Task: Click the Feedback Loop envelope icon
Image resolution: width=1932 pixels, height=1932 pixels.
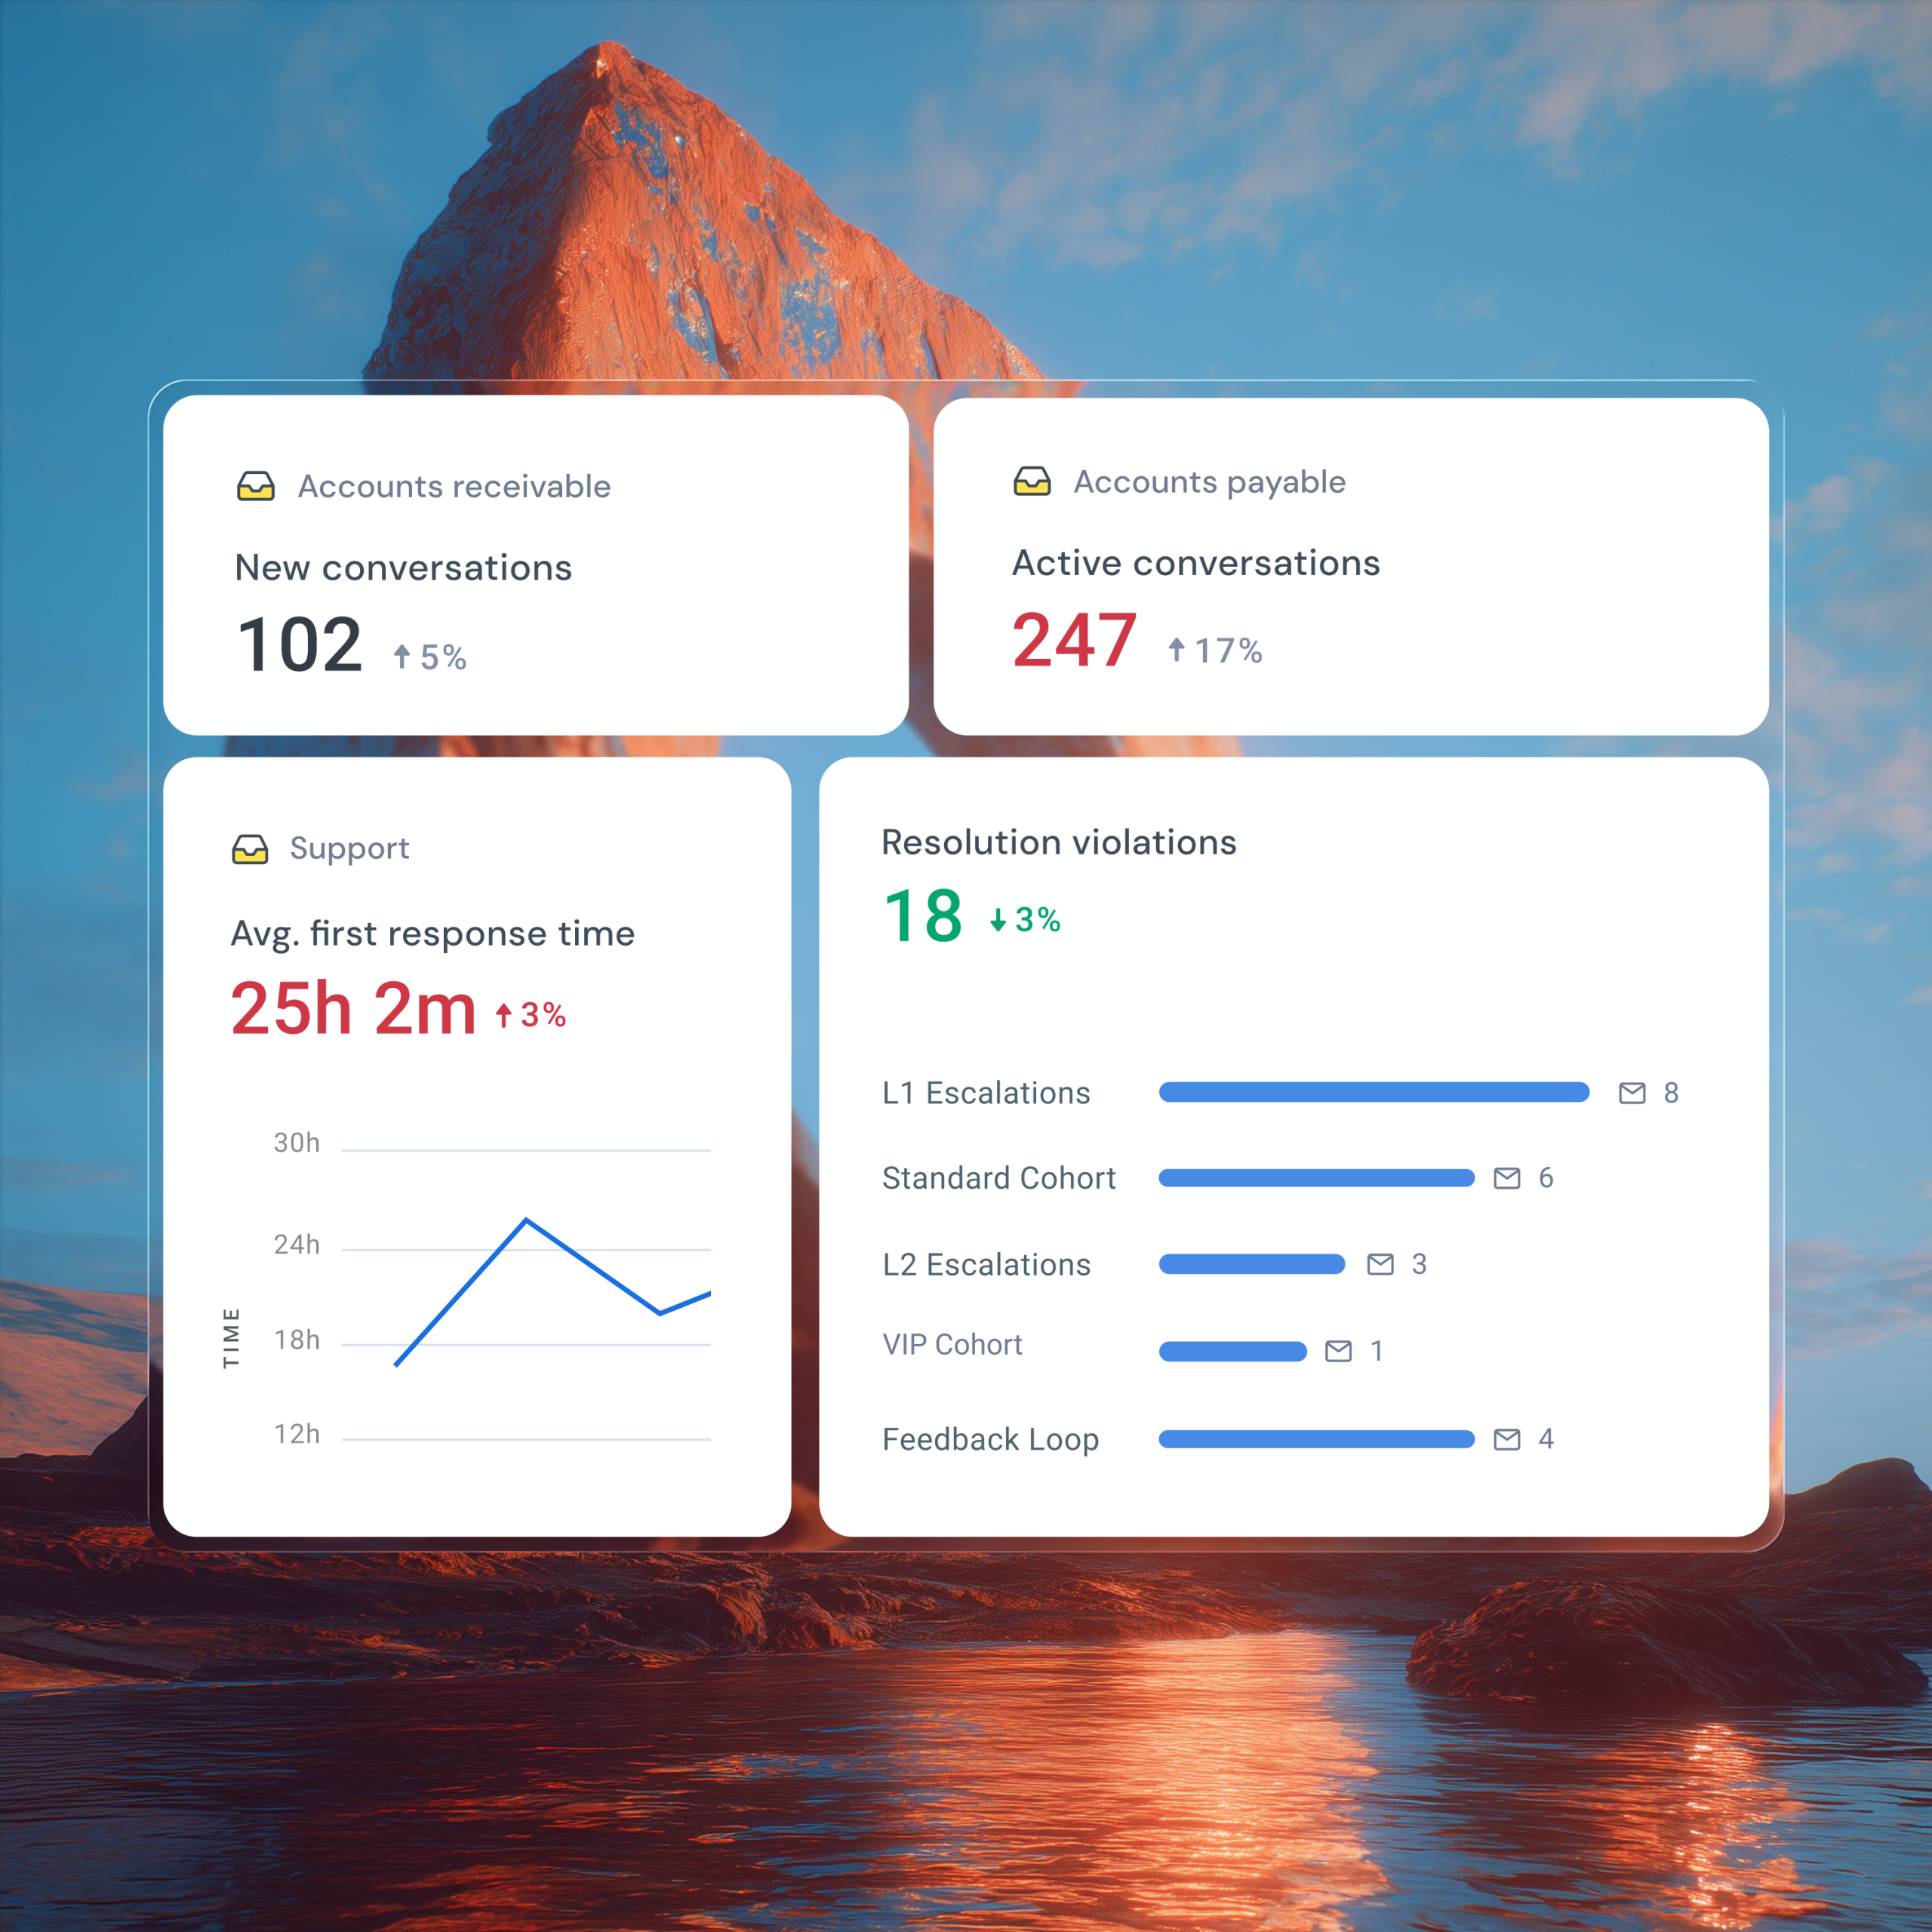Action: pos(1507,1439)
